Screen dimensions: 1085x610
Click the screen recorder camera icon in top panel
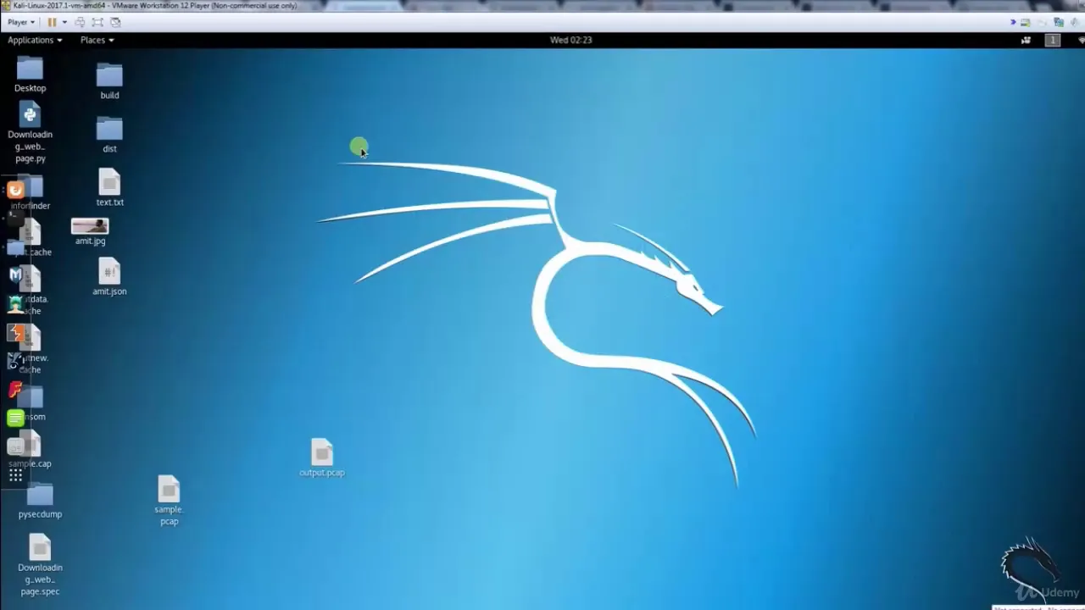[x=1026, y=40]
